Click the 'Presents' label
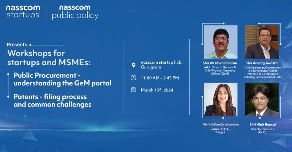The width and height of the screenshot is (292, 152). pos(17,45)
